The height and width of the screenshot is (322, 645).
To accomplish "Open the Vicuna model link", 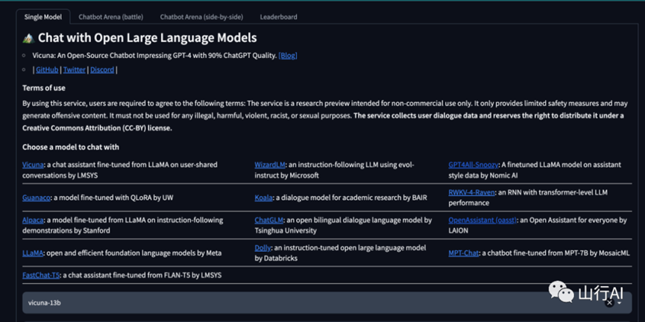I will (x=34, y=164).
